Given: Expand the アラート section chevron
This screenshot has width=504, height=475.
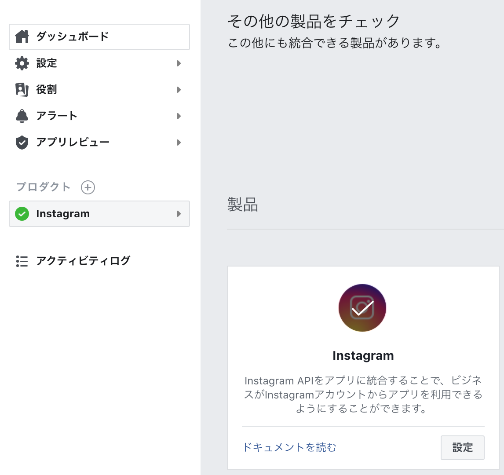Looking at the screenshot, I should tap(179, 116).
